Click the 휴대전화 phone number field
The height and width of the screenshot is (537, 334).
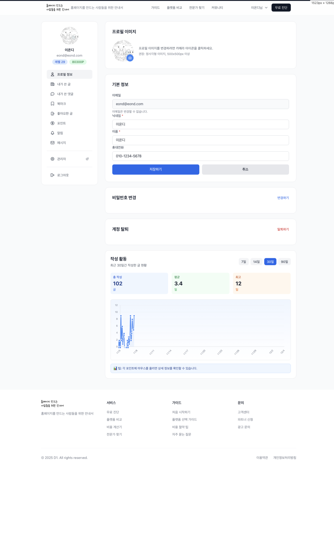200,156
